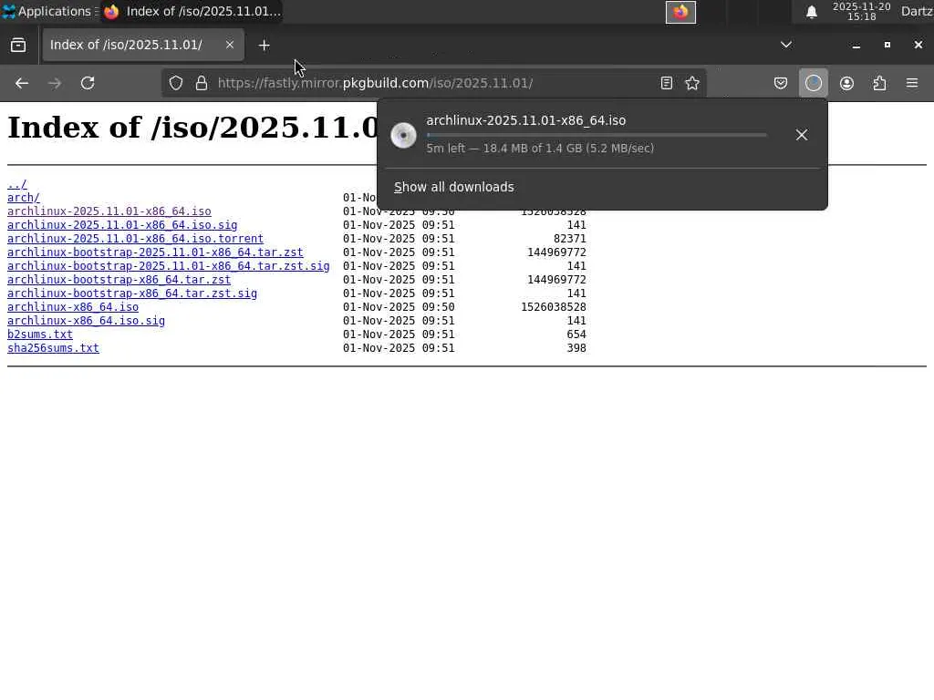Viewport: 934px width, 700px height.
Task: Open the extensions puzzle icon
Action: 879,83
